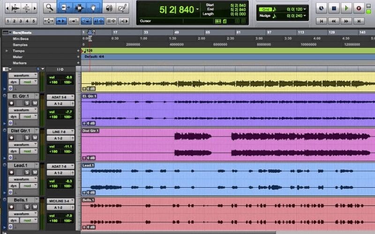Click El. Gtr.1 volume value -7.7

point(68,112)
